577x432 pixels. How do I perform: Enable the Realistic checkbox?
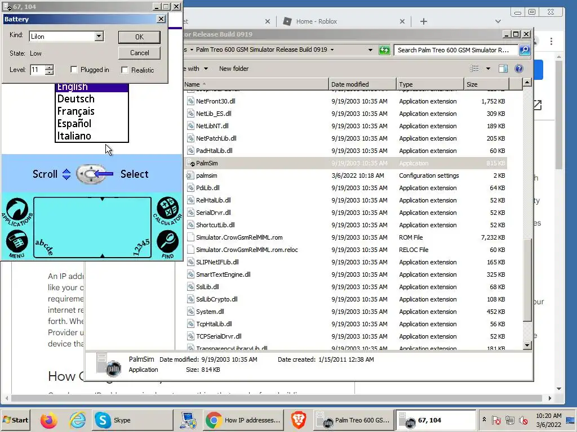click(x=125, y=70)
